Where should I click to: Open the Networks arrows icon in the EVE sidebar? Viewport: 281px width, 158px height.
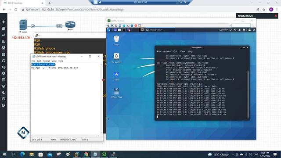coord(4,35)
